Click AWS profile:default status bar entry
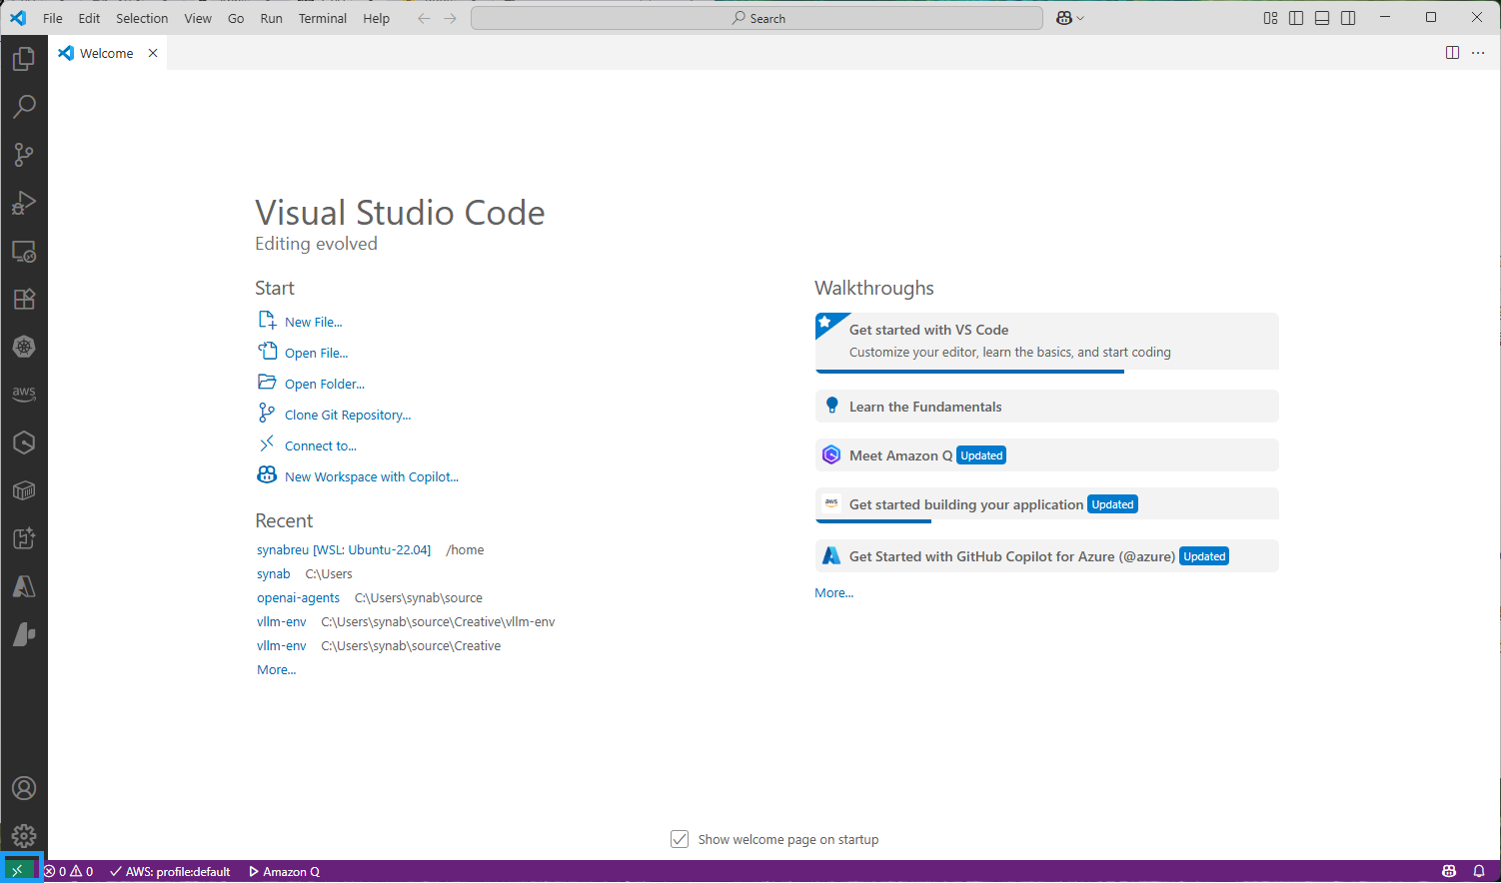The height and width of the screenshot is (883, 1501). pyautogui.click(x=170, y=871)
